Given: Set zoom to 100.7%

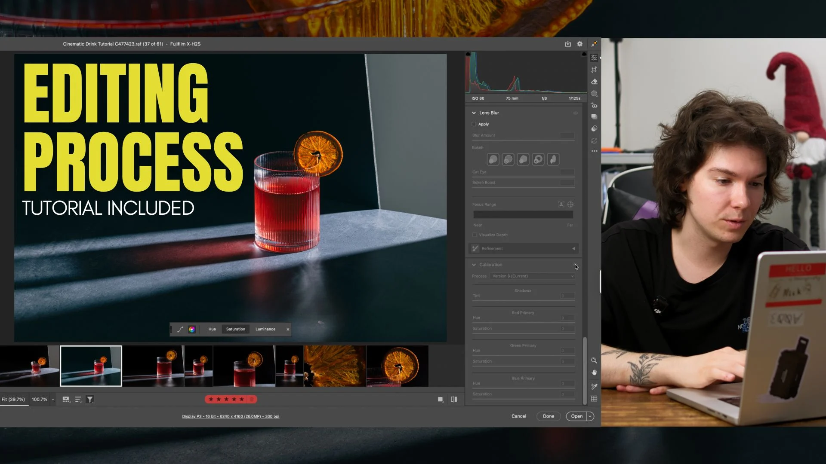Looking at the screenshot, I should coord(40,400).
